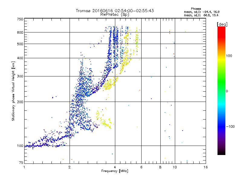The image size is (242, 182).
Task: Click the y-axis tick label '600'
Action: (x=20, y=32)
